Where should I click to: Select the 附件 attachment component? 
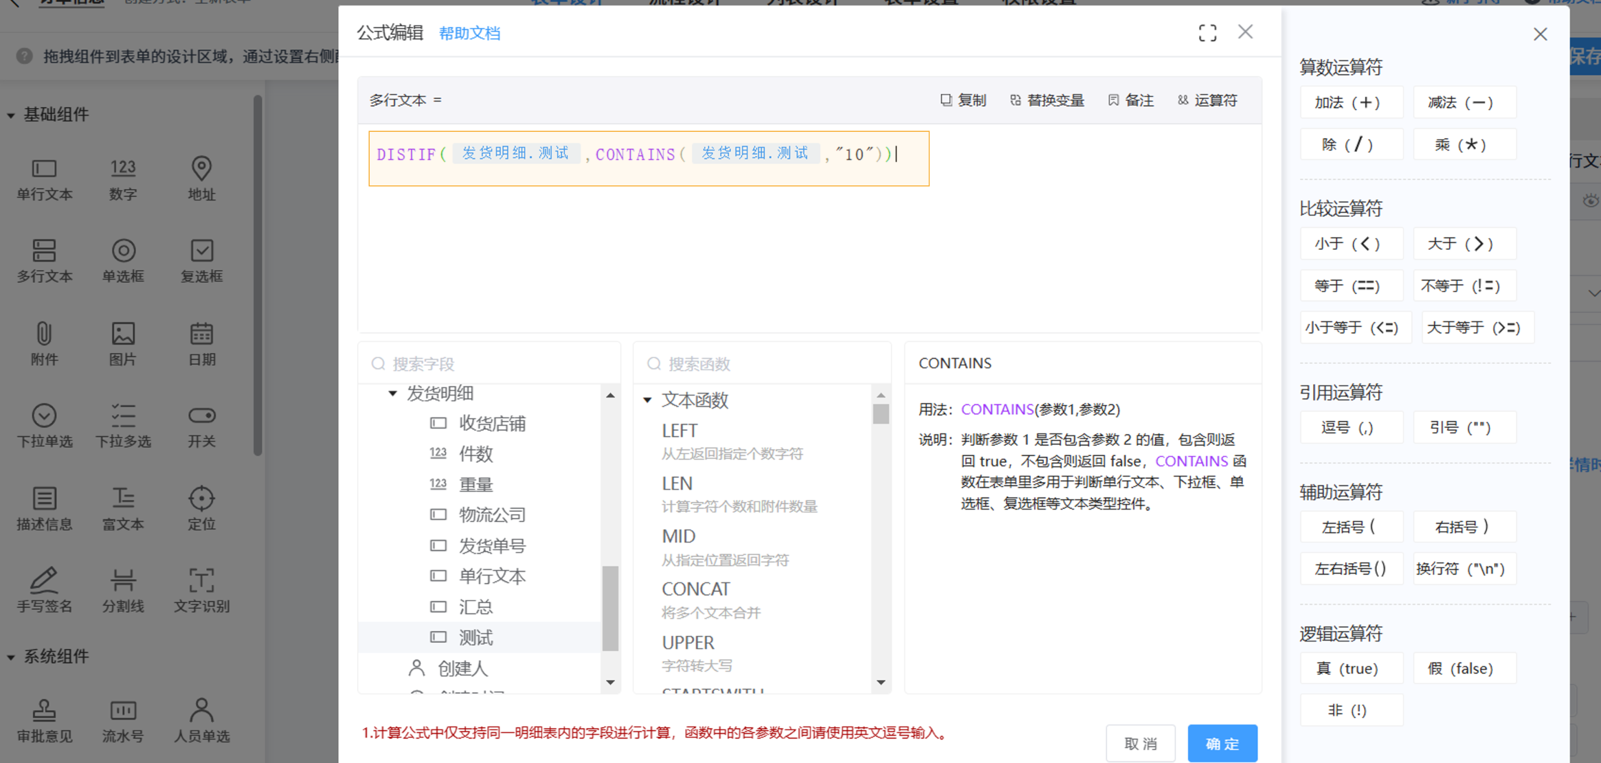point(44,344)
